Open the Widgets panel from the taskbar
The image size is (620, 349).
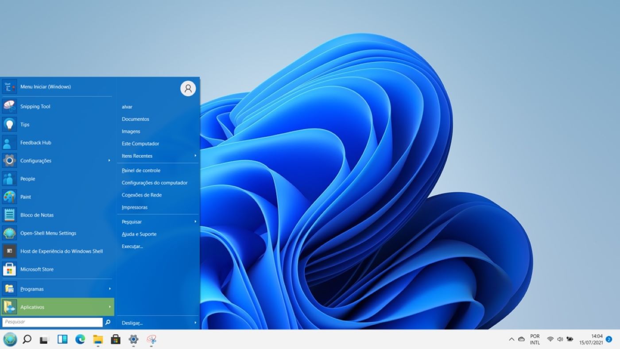click(62, 339)
